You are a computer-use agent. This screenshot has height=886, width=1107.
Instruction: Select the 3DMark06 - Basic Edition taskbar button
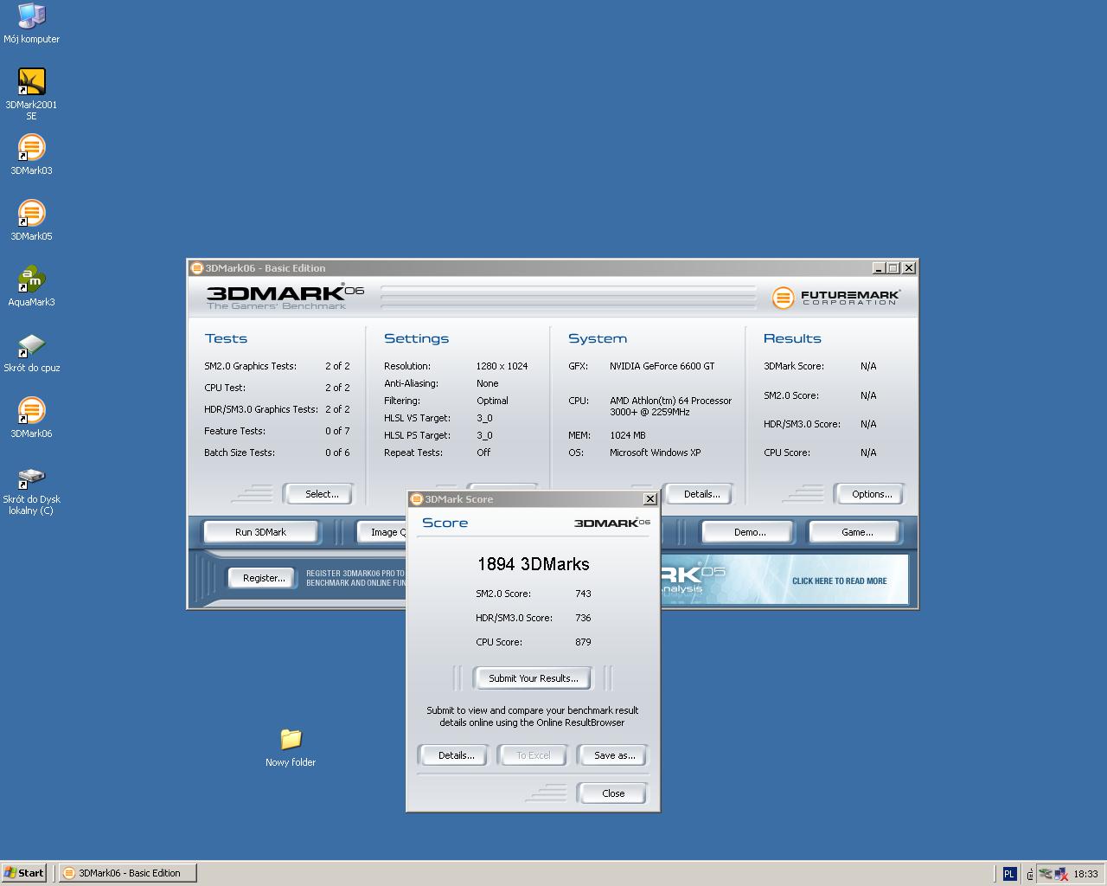pyautogui.click(x=128, y=873)
